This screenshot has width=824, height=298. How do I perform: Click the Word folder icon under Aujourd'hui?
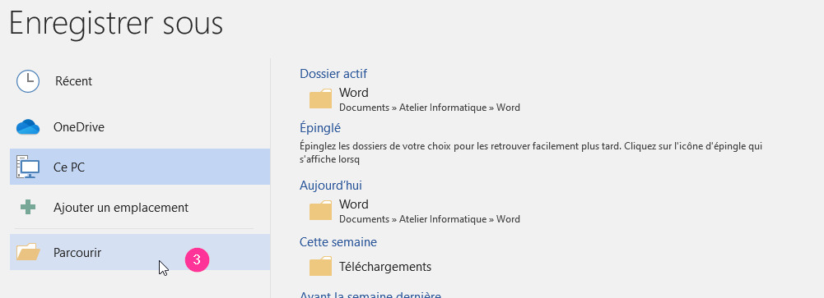[320, 210]
